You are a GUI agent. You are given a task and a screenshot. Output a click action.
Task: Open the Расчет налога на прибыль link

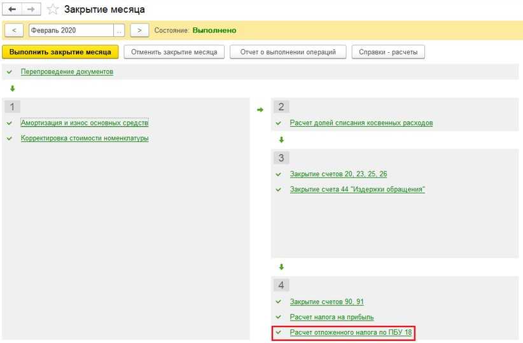[x=331, y=317]
